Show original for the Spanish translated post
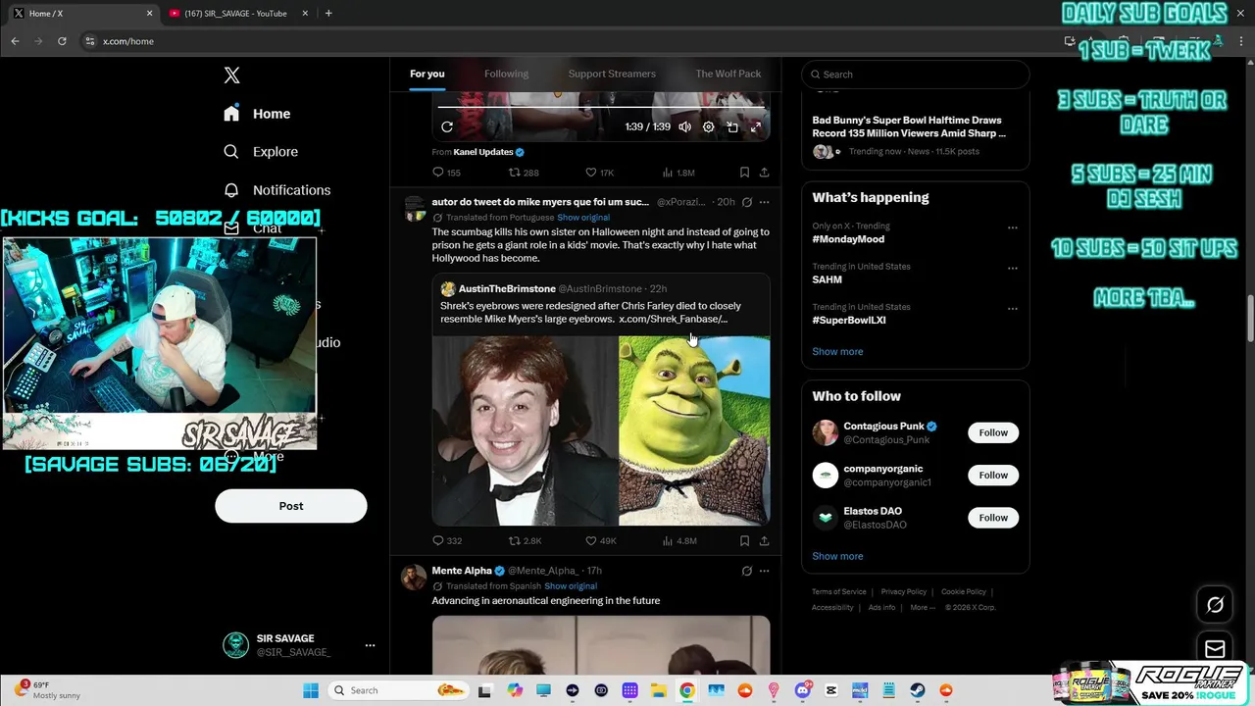 coord(571,586)
